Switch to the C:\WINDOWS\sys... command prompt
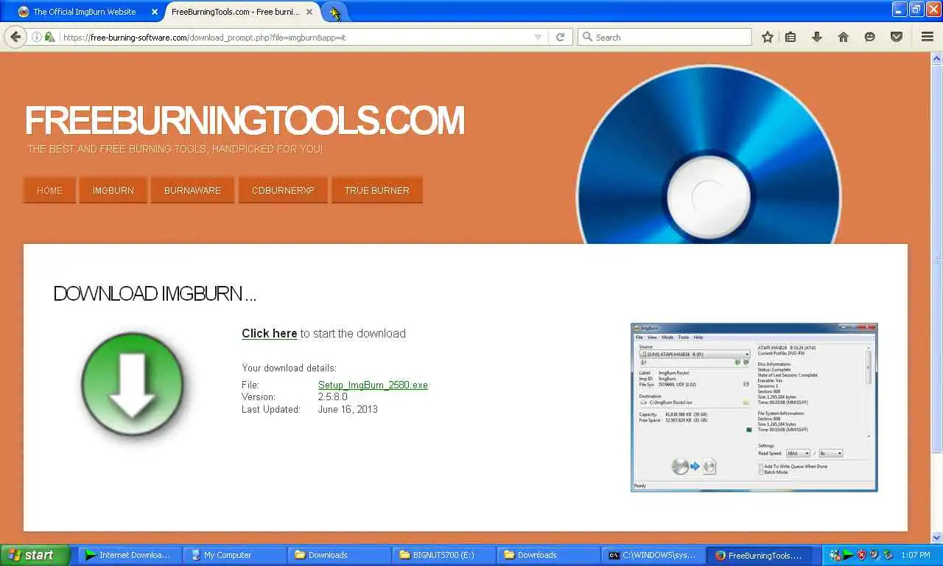This screenshot has height=566, width=943. (x=653, y=555)
